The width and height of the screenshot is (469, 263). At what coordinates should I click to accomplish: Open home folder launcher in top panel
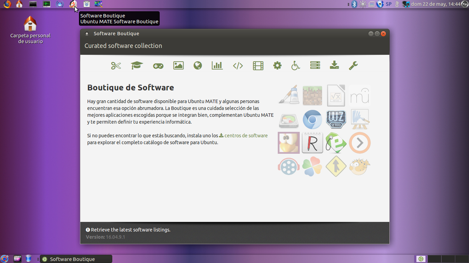coord(19,4)
